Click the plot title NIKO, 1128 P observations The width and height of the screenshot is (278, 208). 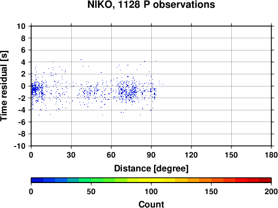[151, 4]
